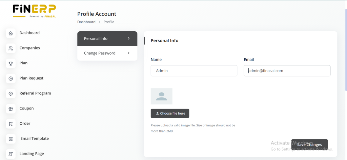Open the Referral Program badge icon
This screenshot has width=347, height=160.
pos(11,94)
